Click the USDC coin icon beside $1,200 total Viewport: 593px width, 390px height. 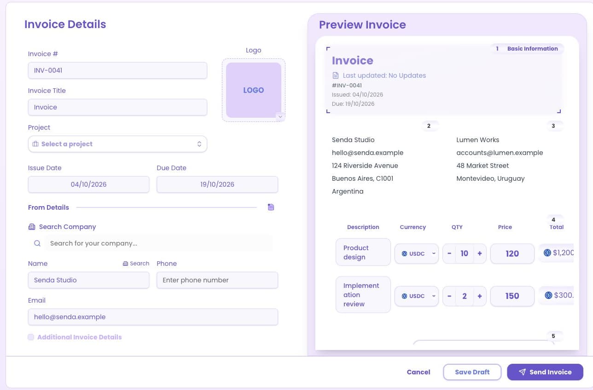[x=547, y=252]
